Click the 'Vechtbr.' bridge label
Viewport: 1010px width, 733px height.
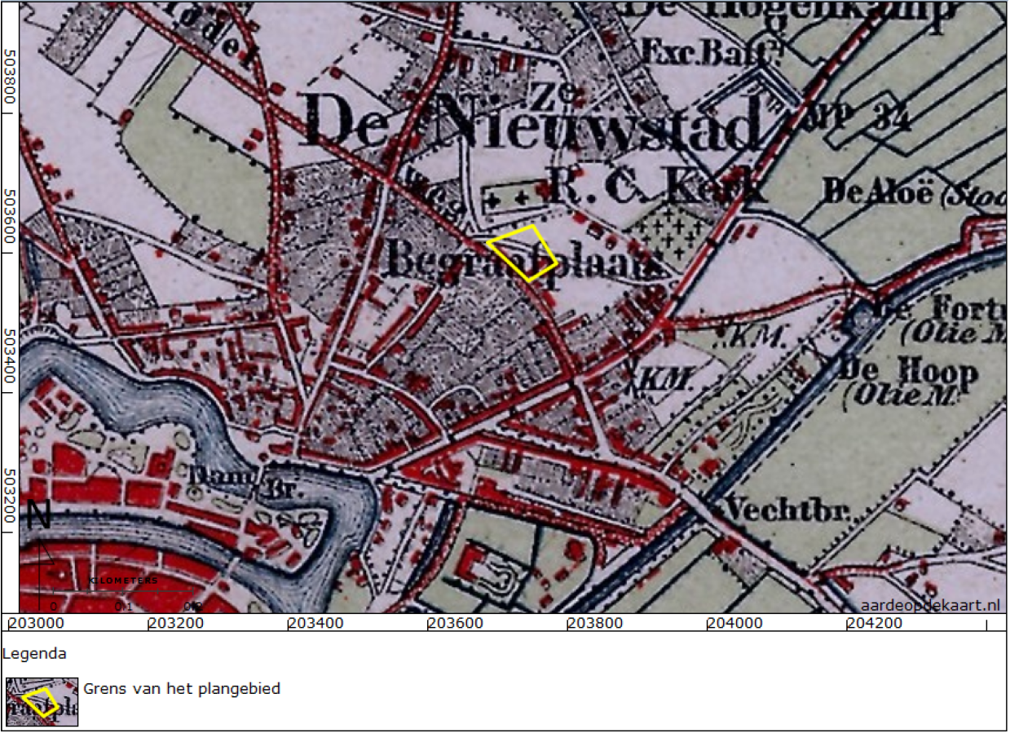coord(787,511)
